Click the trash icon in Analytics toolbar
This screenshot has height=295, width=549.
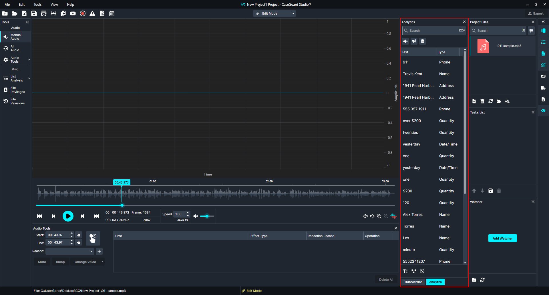(423, 41)
